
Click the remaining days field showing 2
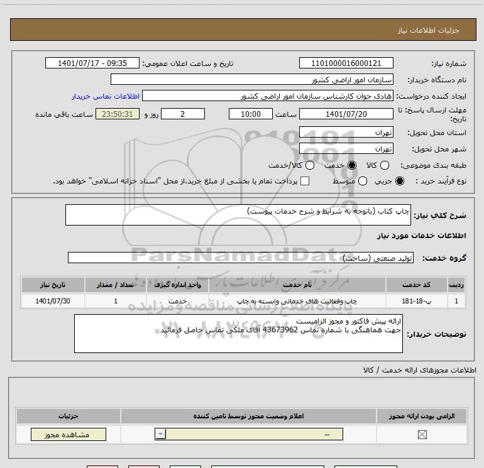(x=183, y=114)
